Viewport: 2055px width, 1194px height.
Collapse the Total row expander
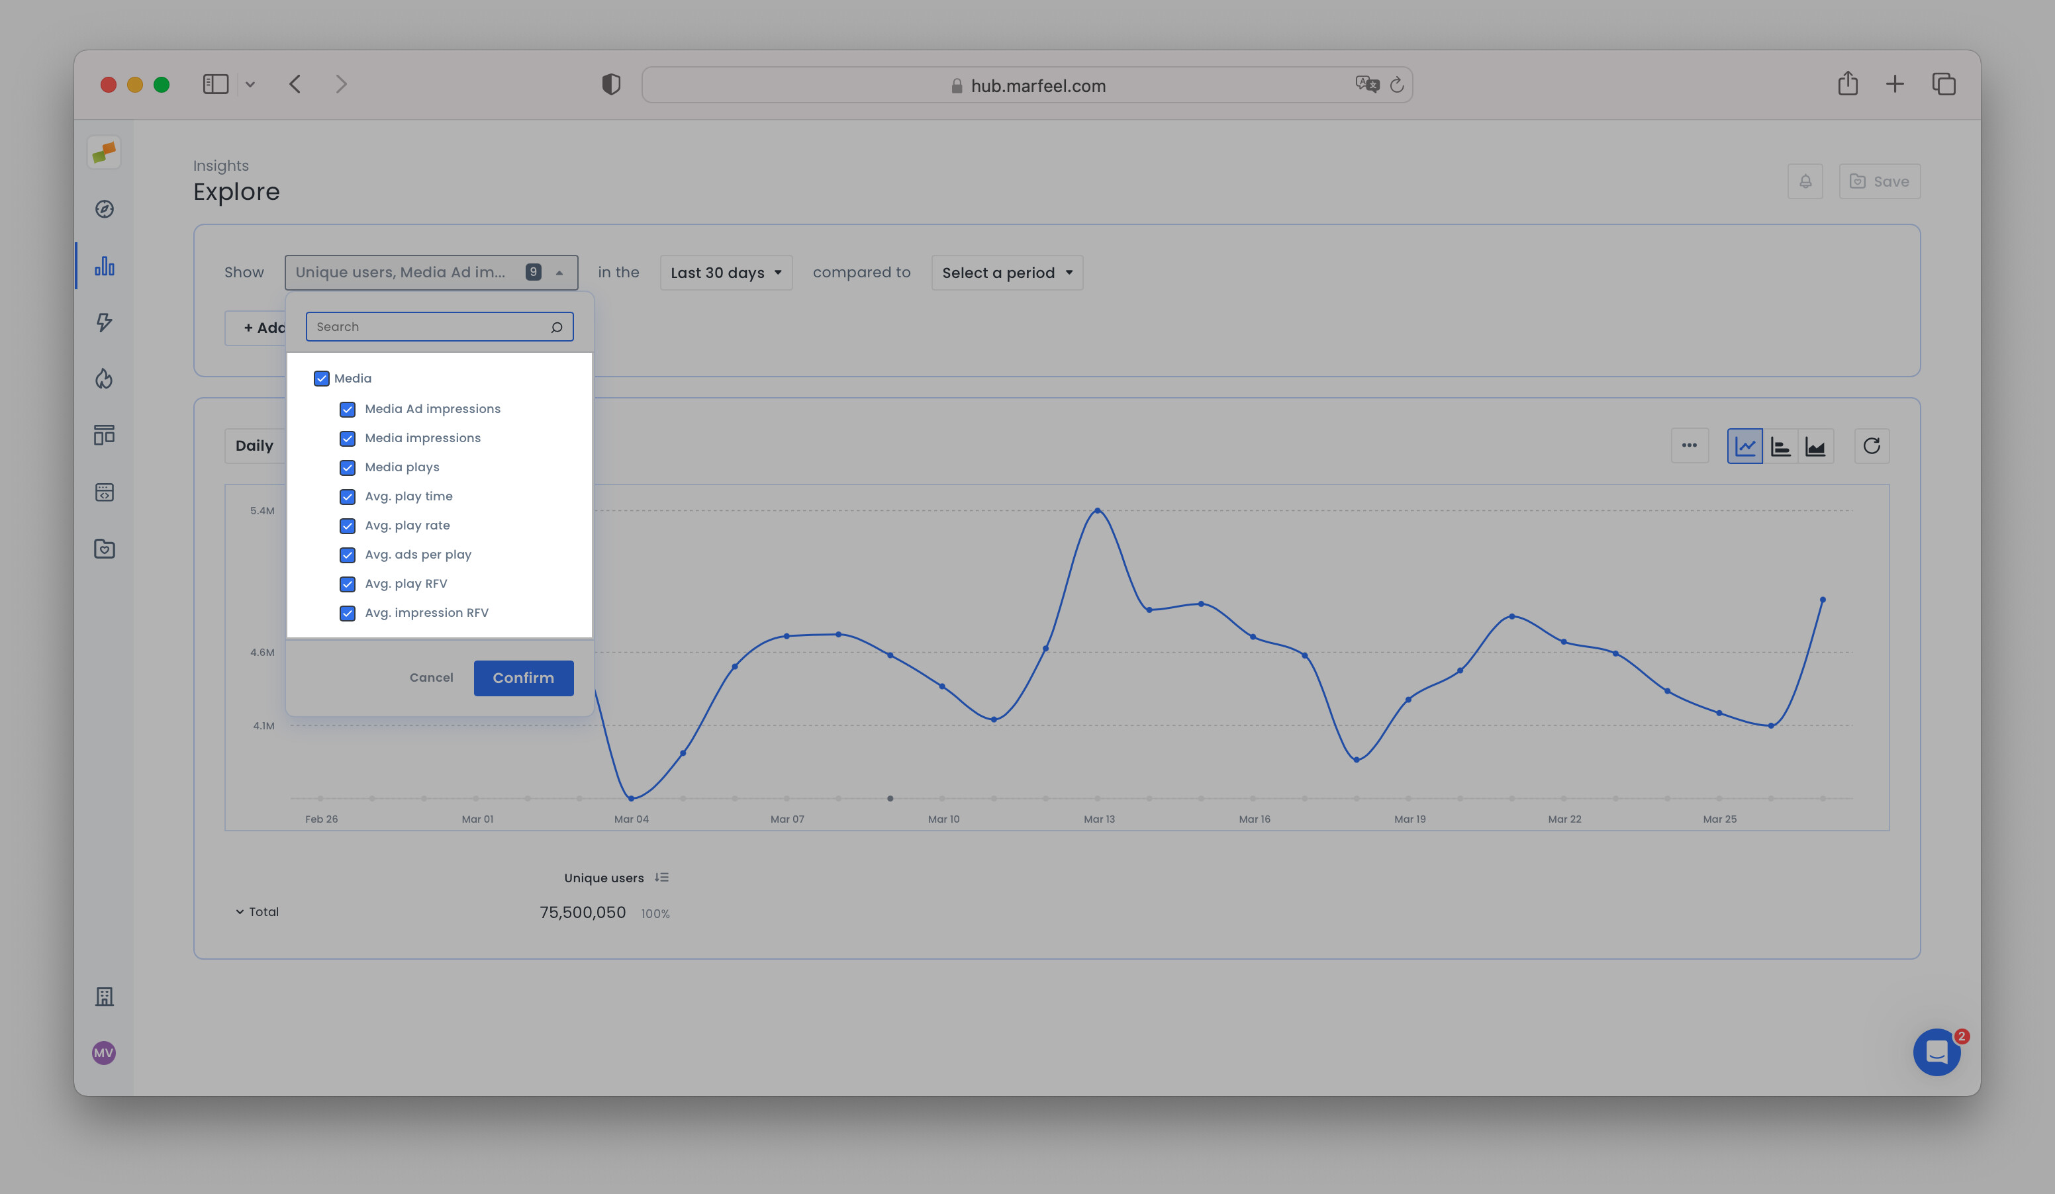tap(239, 911)
